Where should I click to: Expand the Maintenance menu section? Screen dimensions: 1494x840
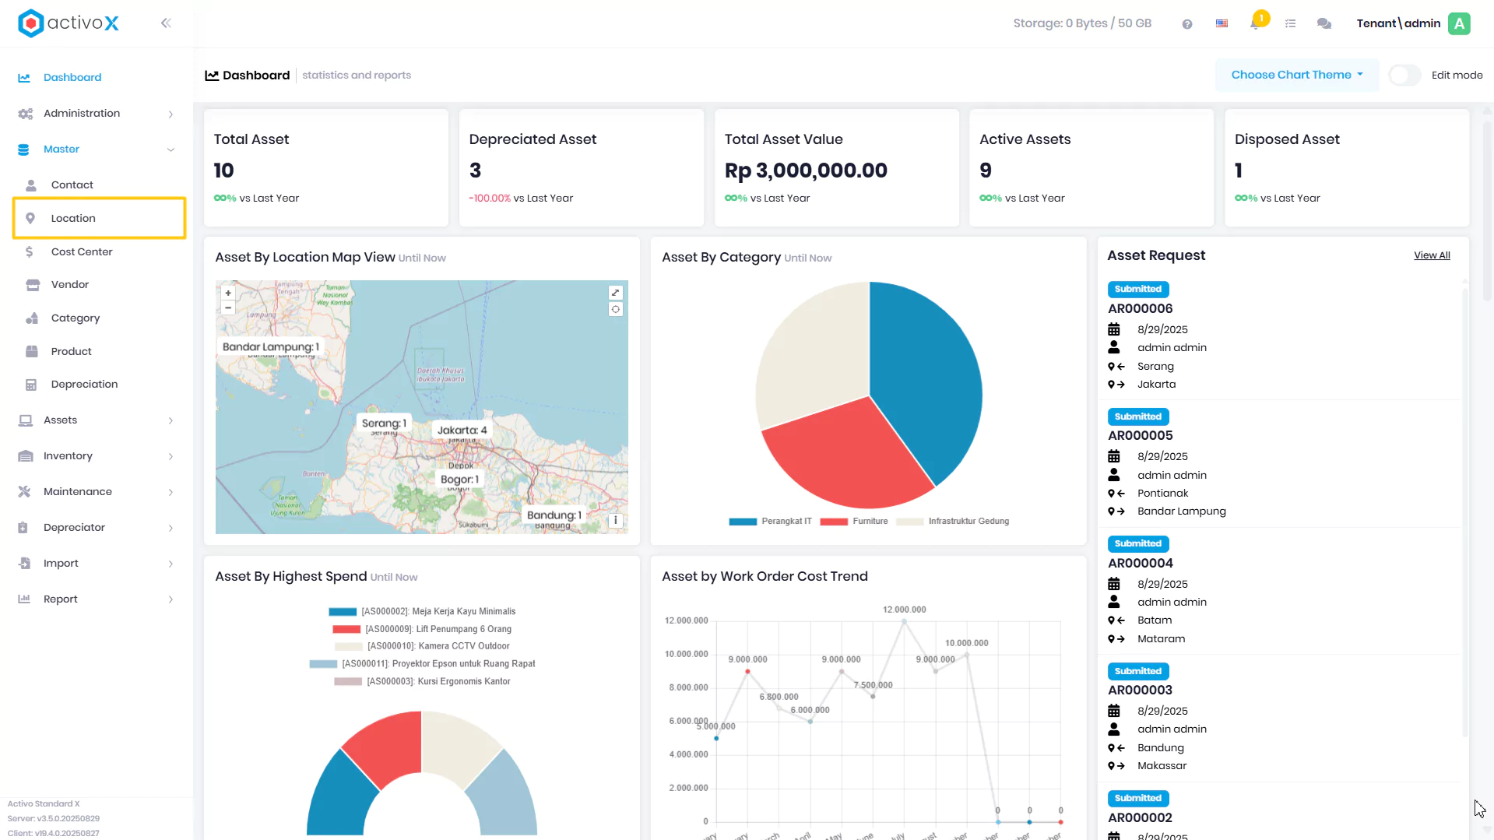pos(97,492)
